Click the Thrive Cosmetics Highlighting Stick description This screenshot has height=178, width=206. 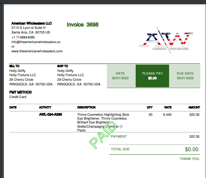(103, 122)
